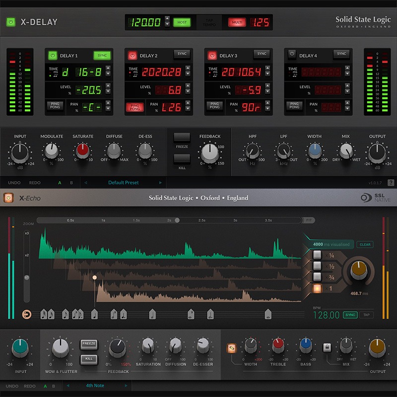
Task: Decrease Delay 1 level with down arrow
Action: click(108, 91)
